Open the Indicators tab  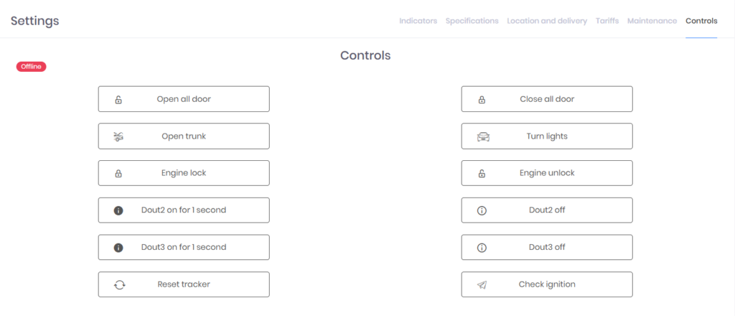[x=418, y=21]
